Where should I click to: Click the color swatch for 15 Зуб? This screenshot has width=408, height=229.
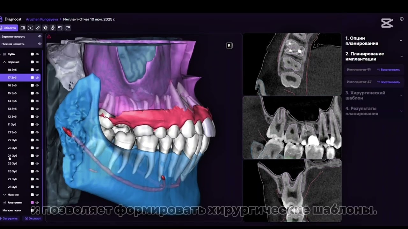click(32, 93)
